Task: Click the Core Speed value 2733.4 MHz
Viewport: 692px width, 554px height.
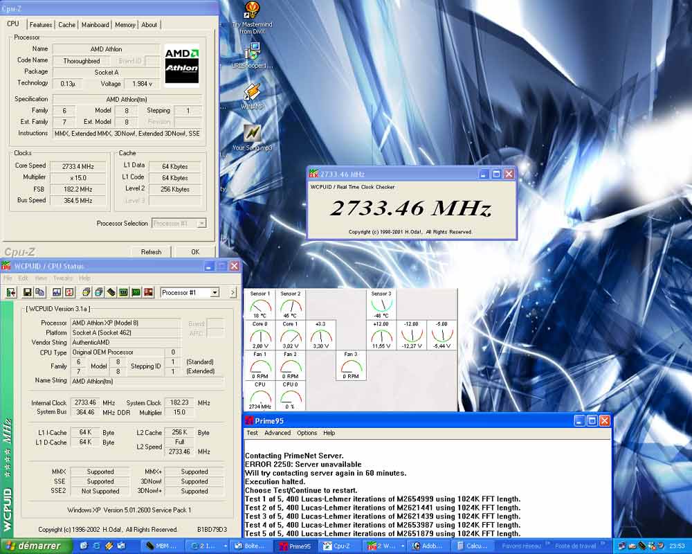Action: tap(78, 167)
